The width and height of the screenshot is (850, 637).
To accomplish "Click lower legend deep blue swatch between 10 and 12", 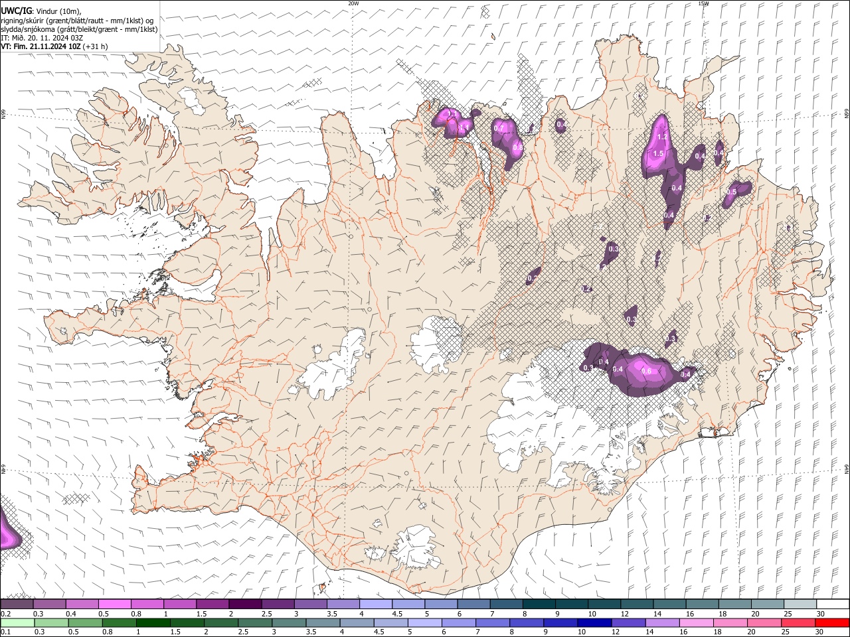I will [x=594, y=622].
